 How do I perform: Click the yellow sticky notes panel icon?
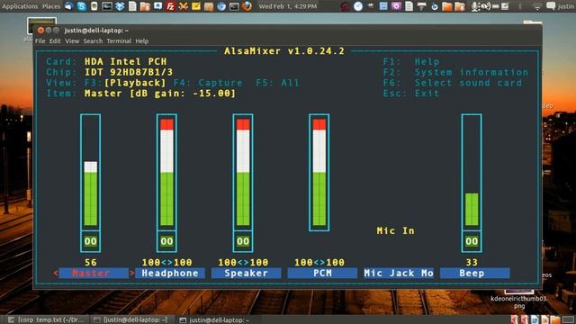pyautogui.click(x=196, y=6)
